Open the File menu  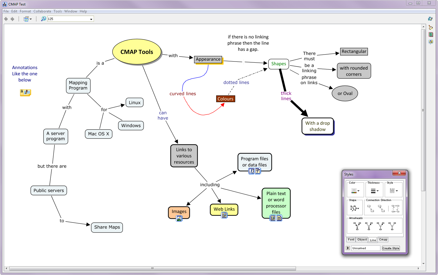tap(6, 11)
